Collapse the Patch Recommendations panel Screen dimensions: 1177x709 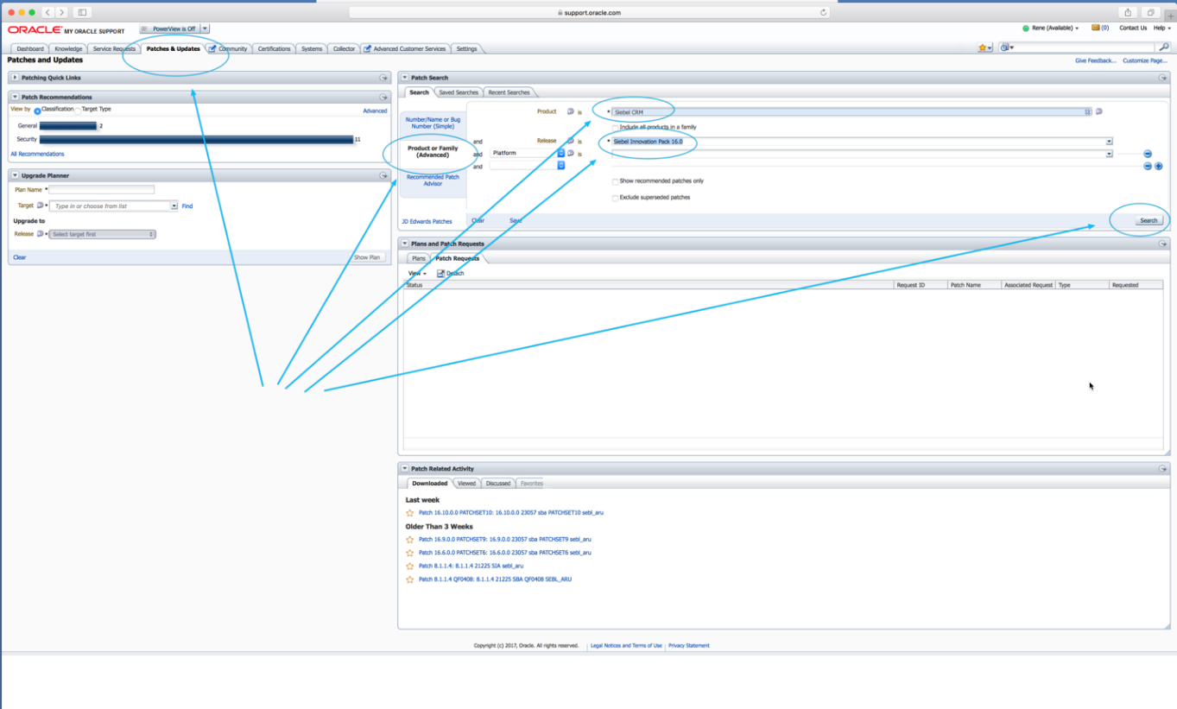coord(16,98)
